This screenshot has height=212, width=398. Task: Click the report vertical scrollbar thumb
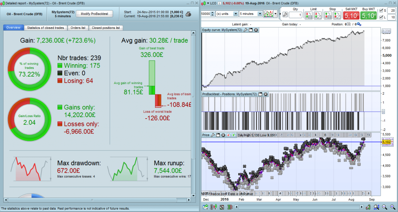click(193, 97)
